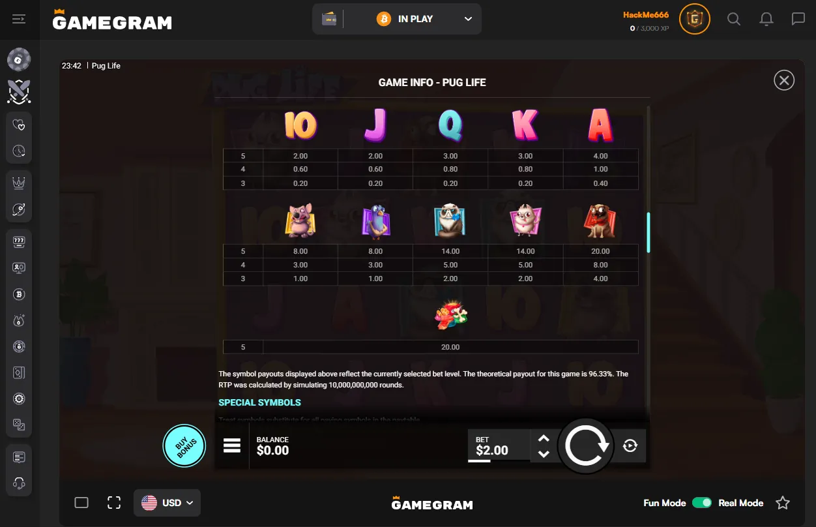Open the USD currency dropdown
Screen dimensions: 816x527
click(167, 503)
